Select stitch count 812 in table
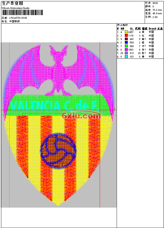 (x=132, y=53)
